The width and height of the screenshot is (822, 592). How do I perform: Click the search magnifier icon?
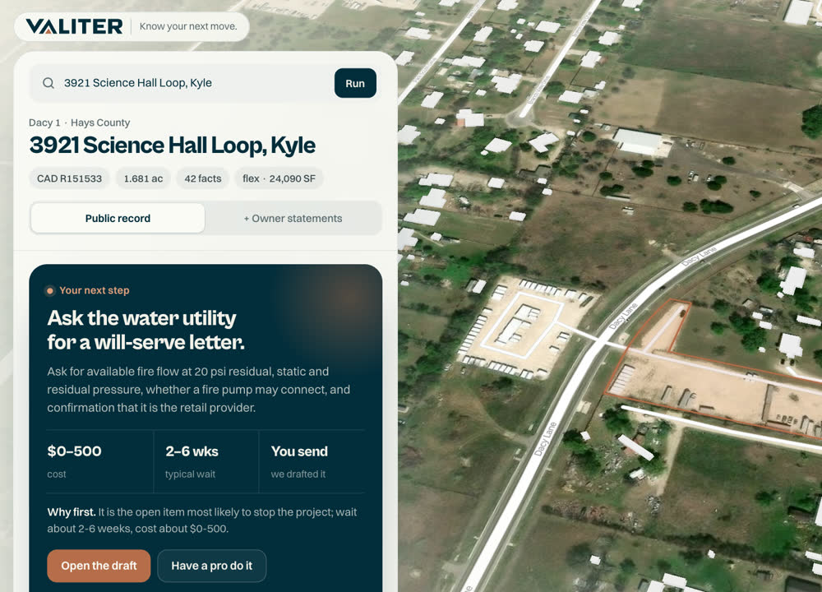(x=48, y=83)
